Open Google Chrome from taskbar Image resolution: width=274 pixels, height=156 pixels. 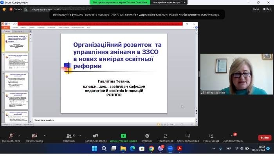click(151, 149)
